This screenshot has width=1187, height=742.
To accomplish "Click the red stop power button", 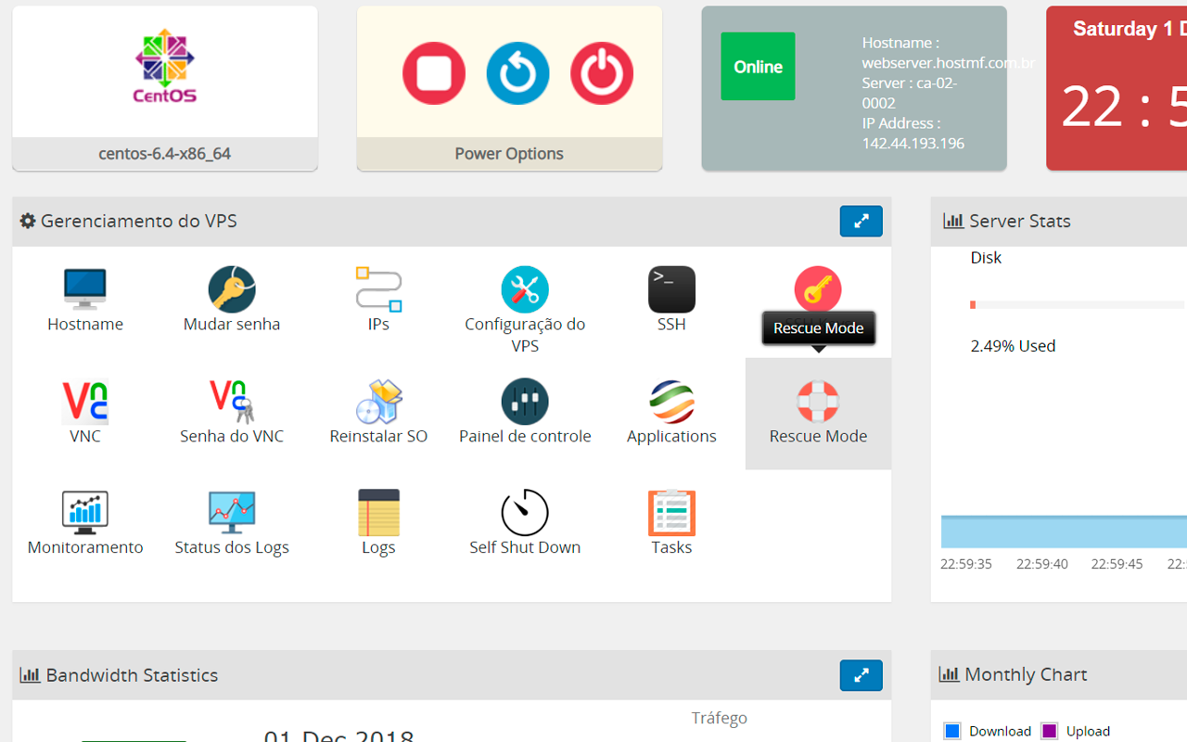I will pos(434,73).
